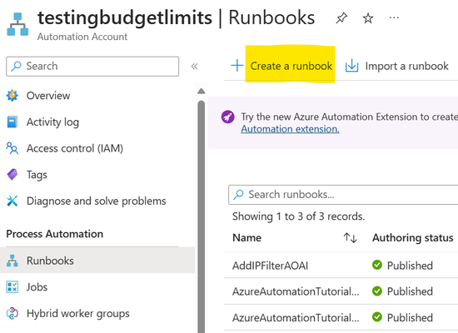Image resolution: width=458 pixels, height=333 pixels.
Task: Click the Automation Account subtitle
Action: pyautogui.click(x=82, y=37)
